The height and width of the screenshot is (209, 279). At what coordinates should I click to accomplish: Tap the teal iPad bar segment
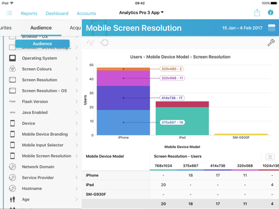click(x=182, y=121)
